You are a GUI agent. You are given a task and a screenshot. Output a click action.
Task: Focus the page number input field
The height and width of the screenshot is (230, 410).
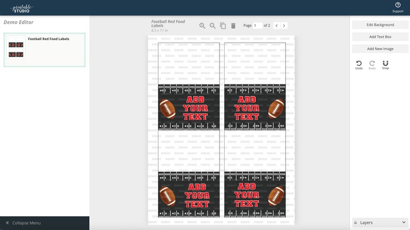click(x=258, y=26)
